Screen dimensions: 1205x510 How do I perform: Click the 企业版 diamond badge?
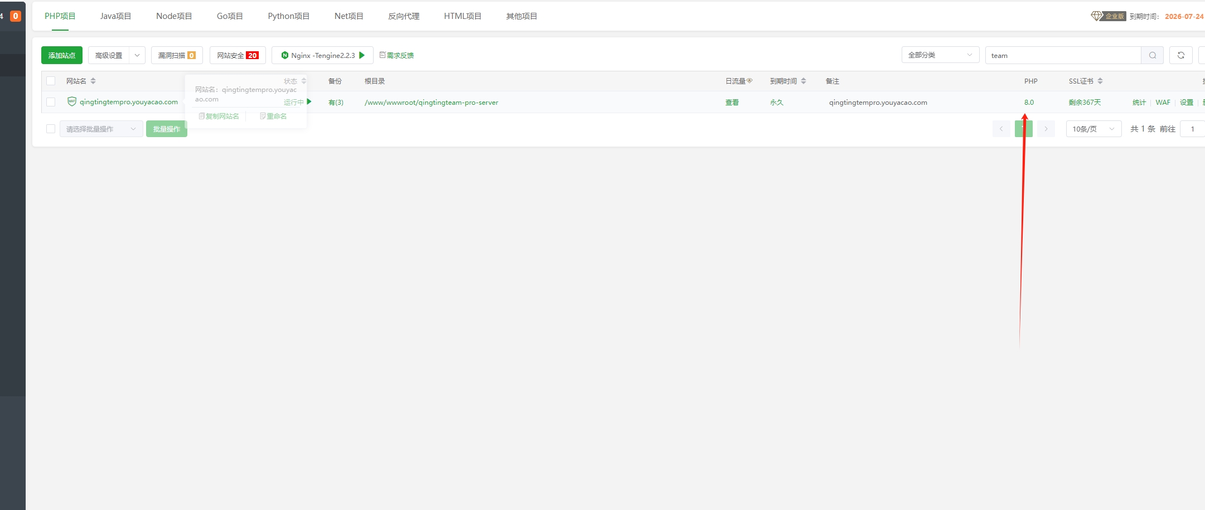[1096, 16]
